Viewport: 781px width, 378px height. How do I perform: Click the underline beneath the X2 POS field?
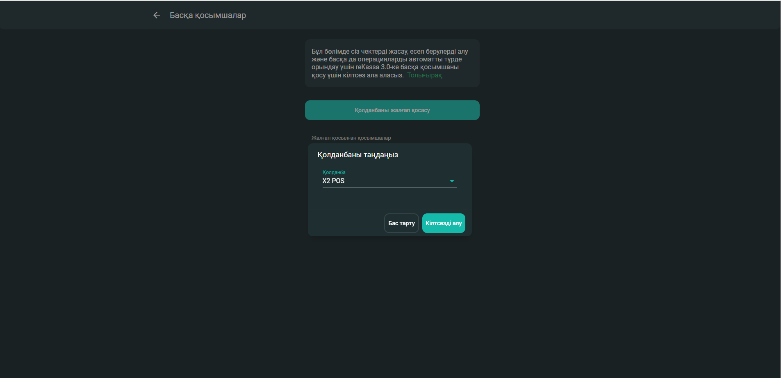point(389,188)
